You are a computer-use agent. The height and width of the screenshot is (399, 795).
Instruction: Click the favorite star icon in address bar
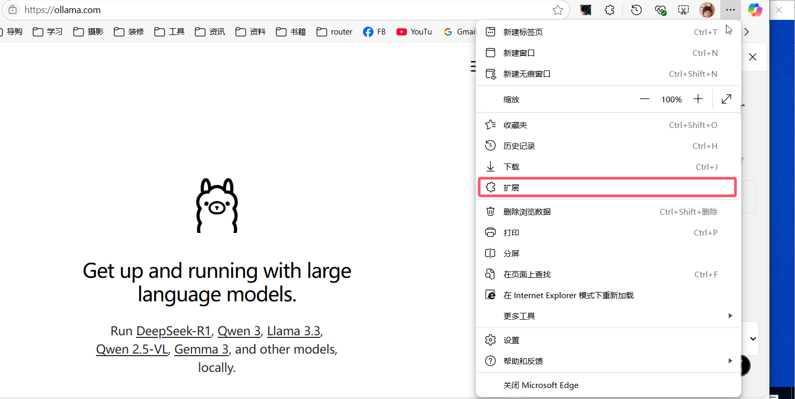pos(558,10)
